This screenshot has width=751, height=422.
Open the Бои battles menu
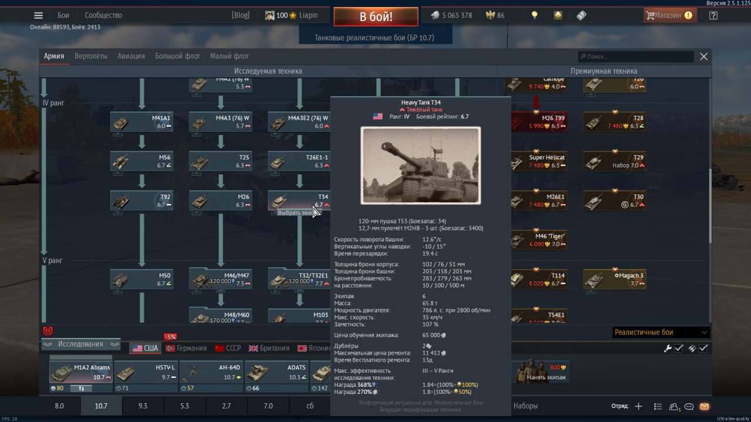pos(63,15)
